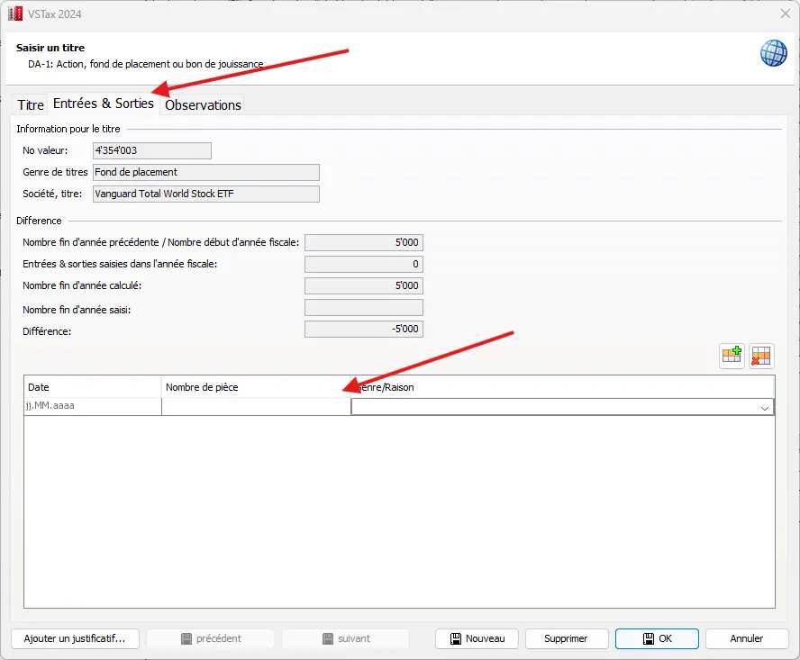Select the Entrées & Sorties tab
Viewport: 800px width, 660px height.
[103, 104]
